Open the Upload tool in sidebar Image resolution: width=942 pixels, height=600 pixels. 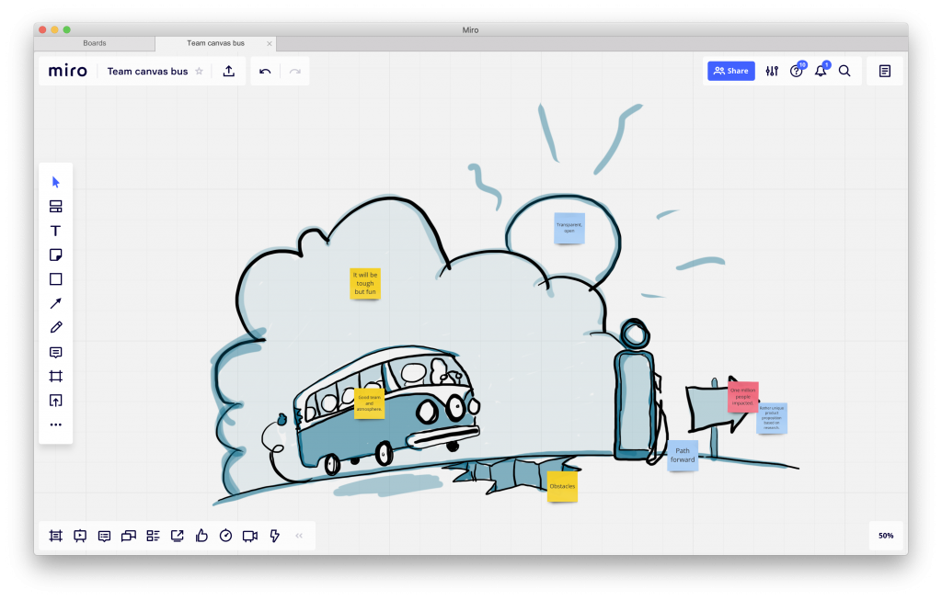55,401
